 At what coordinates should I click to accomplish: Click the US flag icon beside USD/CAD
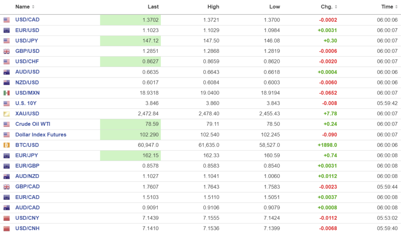(x=6, y=20)
